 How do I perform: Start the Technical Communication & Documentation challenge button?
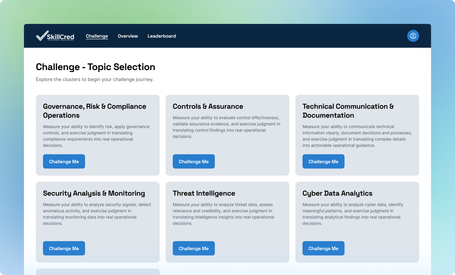click(323, 162)
